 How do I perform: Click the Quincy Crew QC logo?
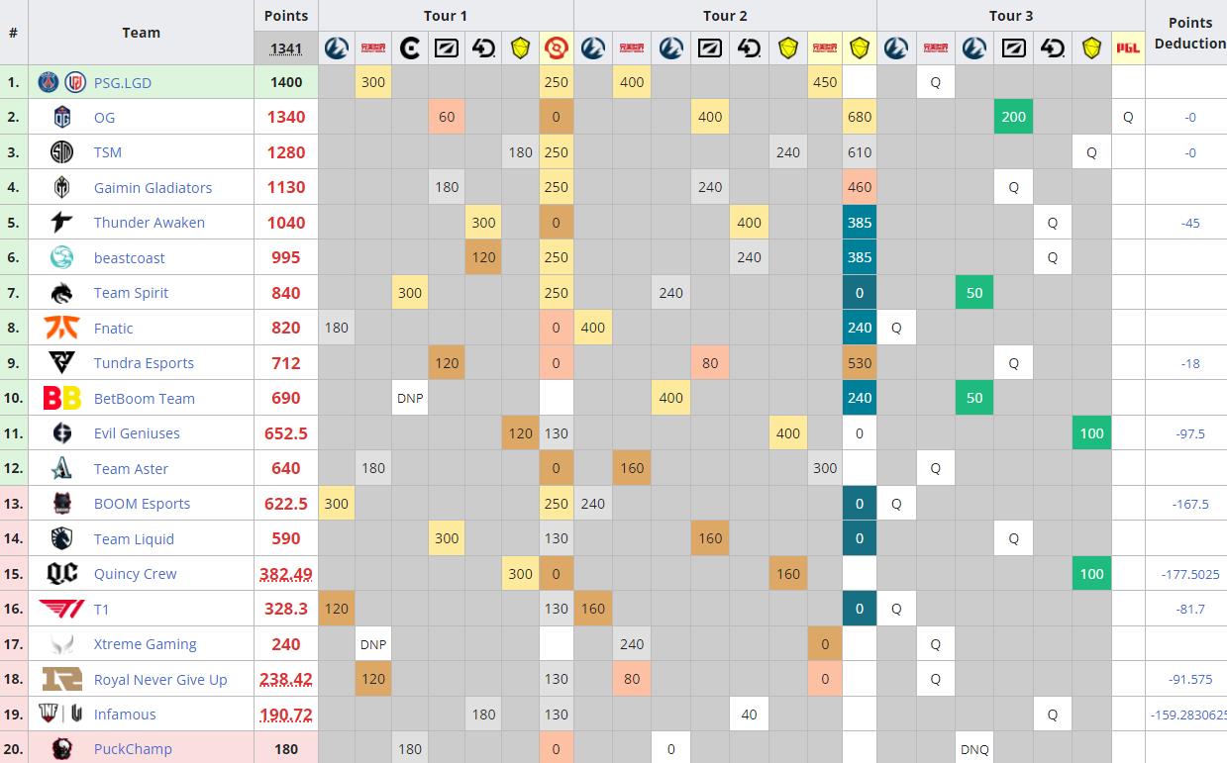point(61,574)
